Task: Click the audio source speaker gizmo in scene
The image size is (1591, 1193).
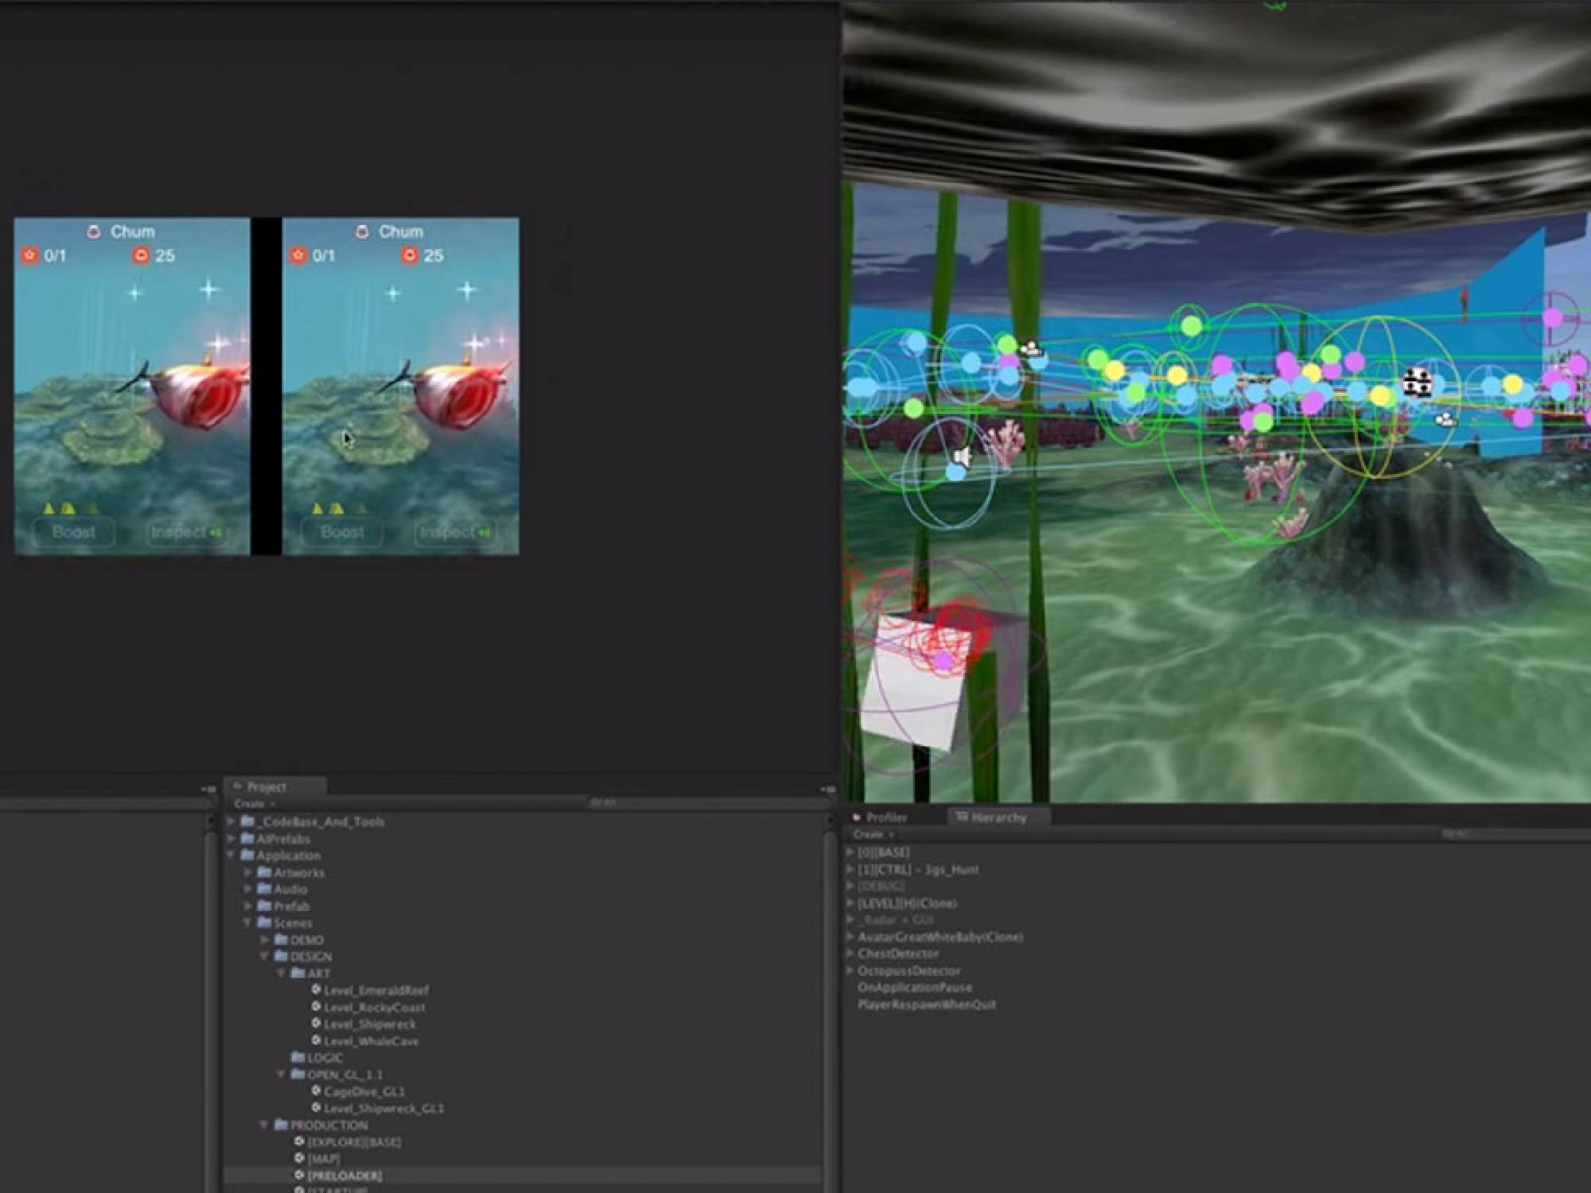Action: tap(963, 457)
